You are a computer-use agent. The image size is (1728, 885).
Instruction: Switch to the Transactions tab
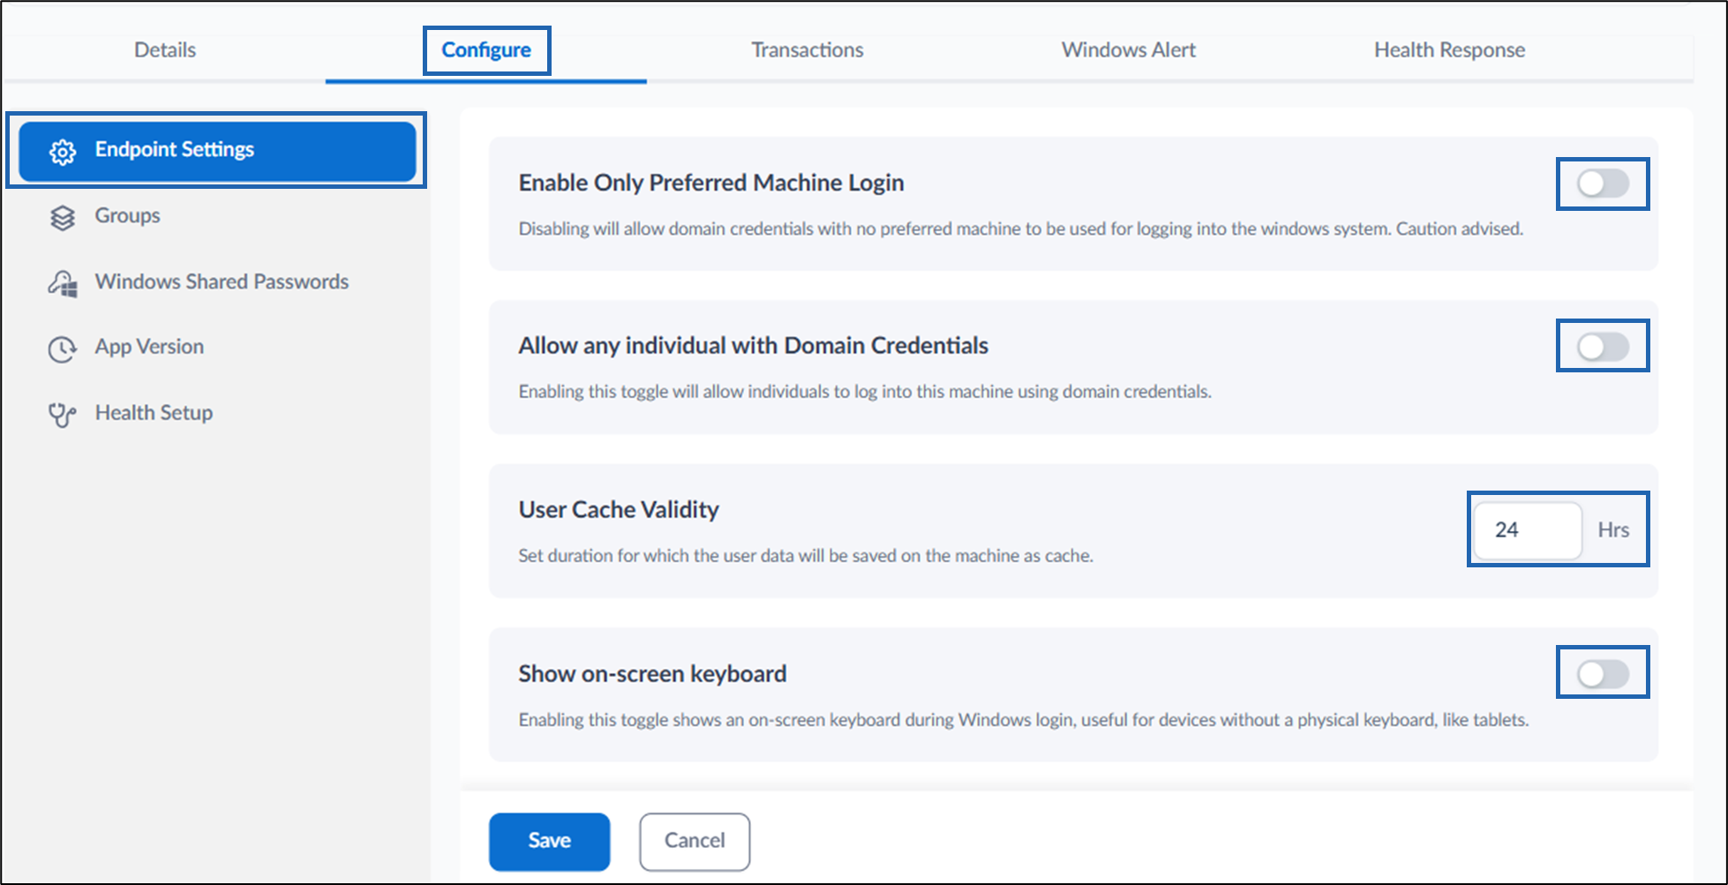808,49
